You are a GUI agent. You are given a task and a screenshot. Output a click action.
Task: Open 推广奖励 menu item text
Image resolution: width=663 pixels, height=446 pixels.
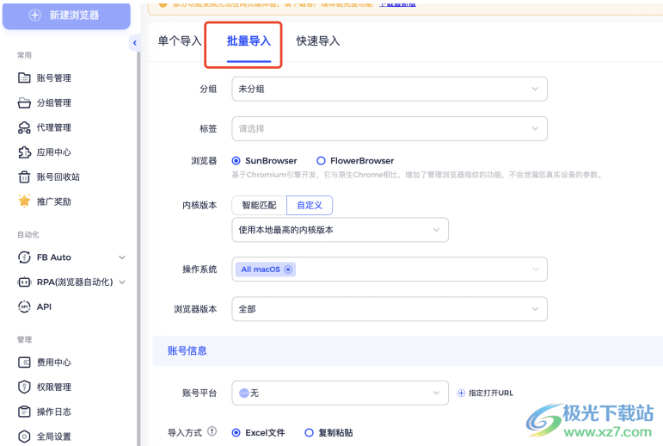click(x=53, y=201)
